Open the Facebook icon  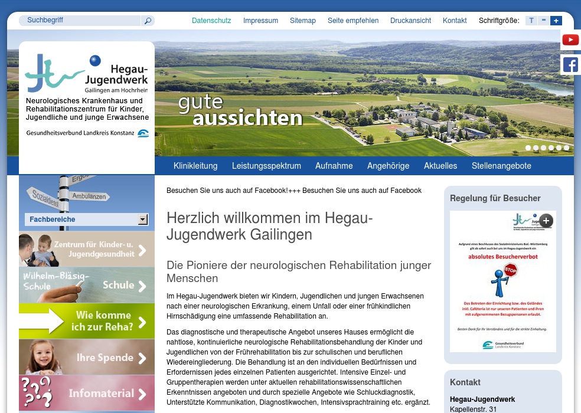(x=570, y=64)
